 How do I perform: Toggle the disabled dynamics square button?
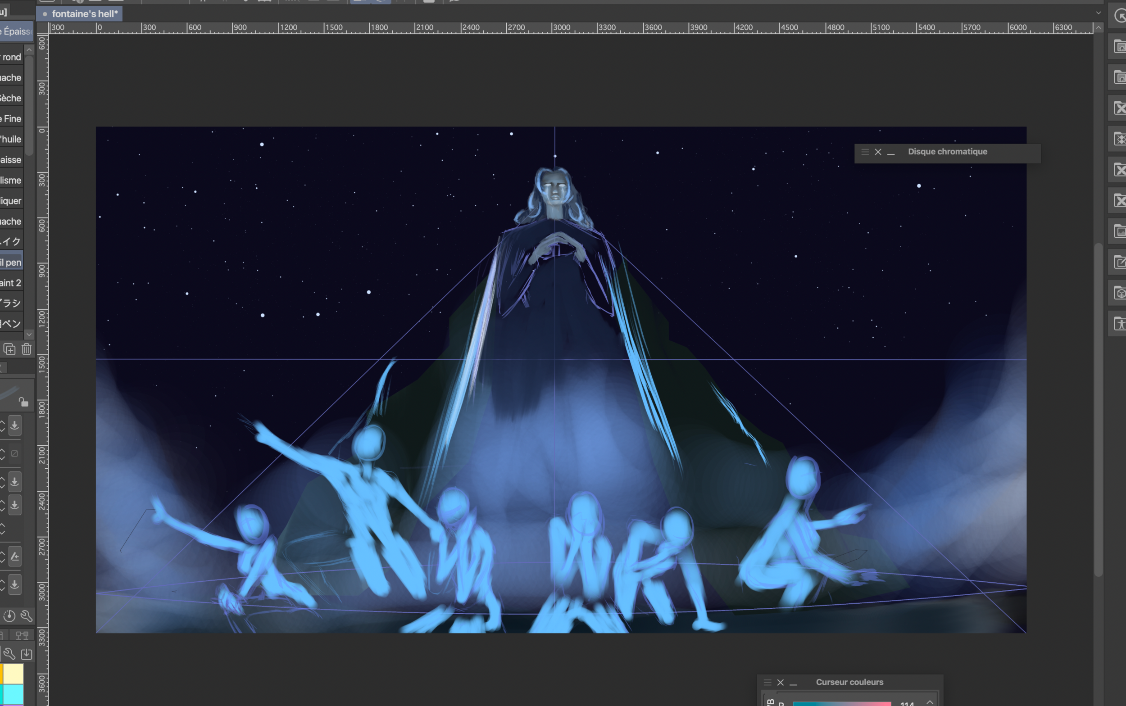pyautogui.click(x=15, y=453)
